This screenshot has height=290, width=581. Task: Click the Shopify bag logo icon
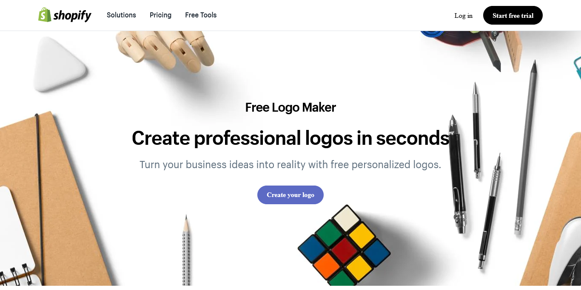(45, 15)
